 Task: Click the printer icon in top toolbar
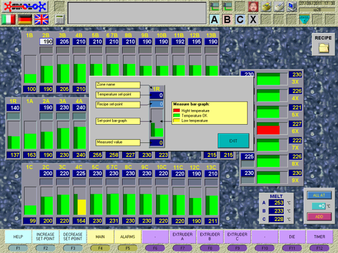(x=279, y=7)
